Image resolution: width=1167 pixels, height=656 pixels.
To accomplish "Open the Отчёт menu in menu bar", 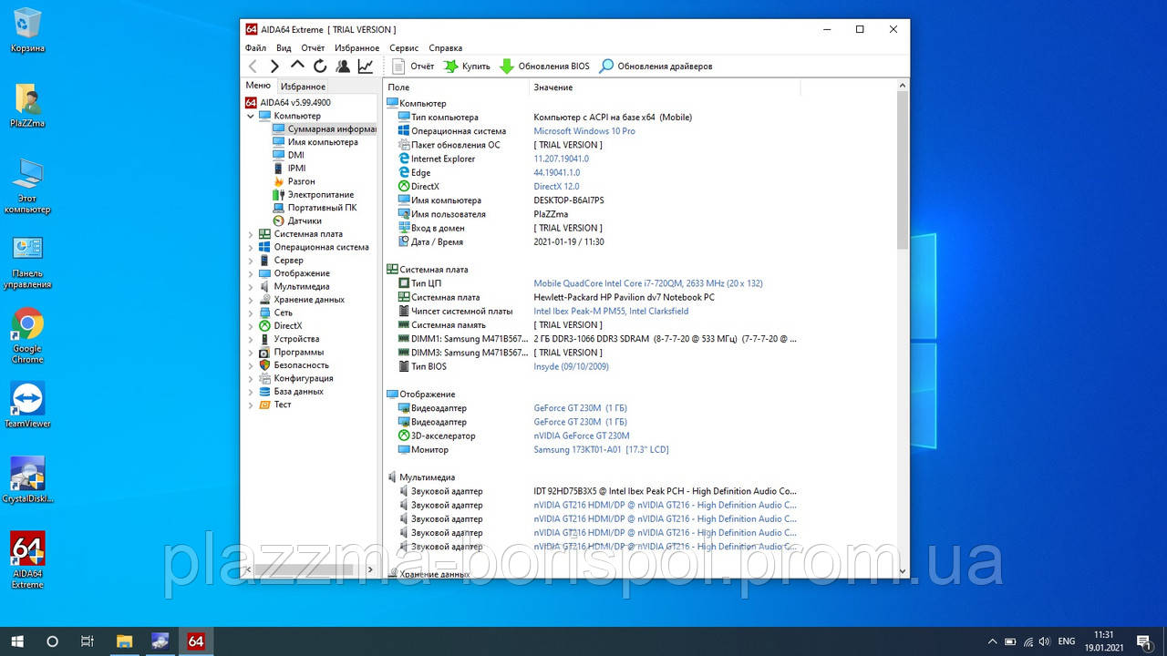I will [x=313, y=47].
